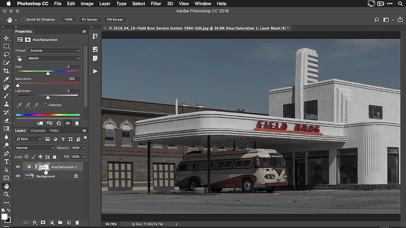Viewport: 406px width, 228px height.
Task: Open the Opacity slider dropdown arrow
Action: coord(84,148)
